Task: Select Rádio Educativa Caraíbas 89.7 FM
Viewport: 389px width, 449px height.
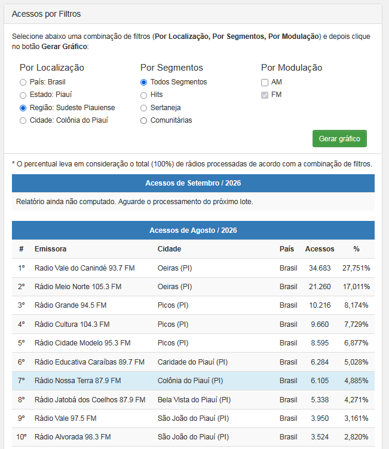Action: click(90, 362)
